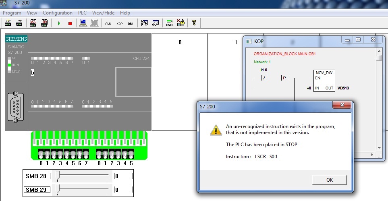The width and height of the screenshot is (388, 201).
Task: Toggle input switch 0 in eight-switch bank
Action: tap(41, 154)
